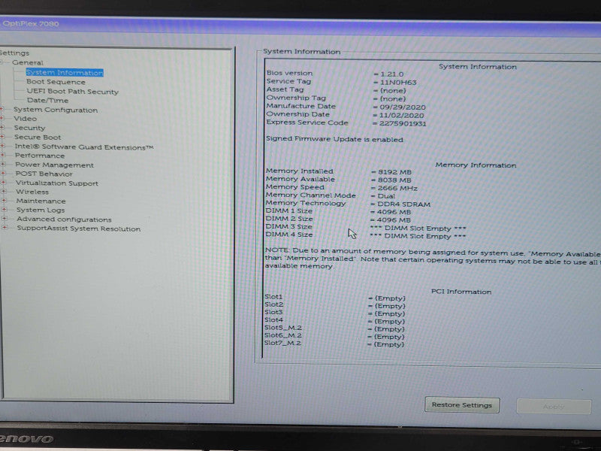Screen dimensions: 601x451
Task: Expand Intel Software Guard Extensions node
Action: click(3, 146)
